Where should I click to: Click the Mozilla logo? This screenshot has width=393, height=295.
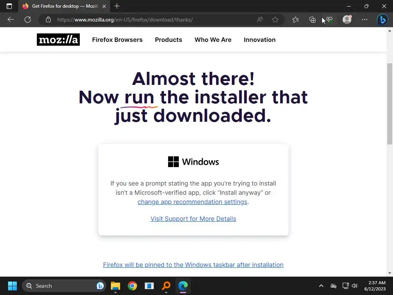click(58, 40)
